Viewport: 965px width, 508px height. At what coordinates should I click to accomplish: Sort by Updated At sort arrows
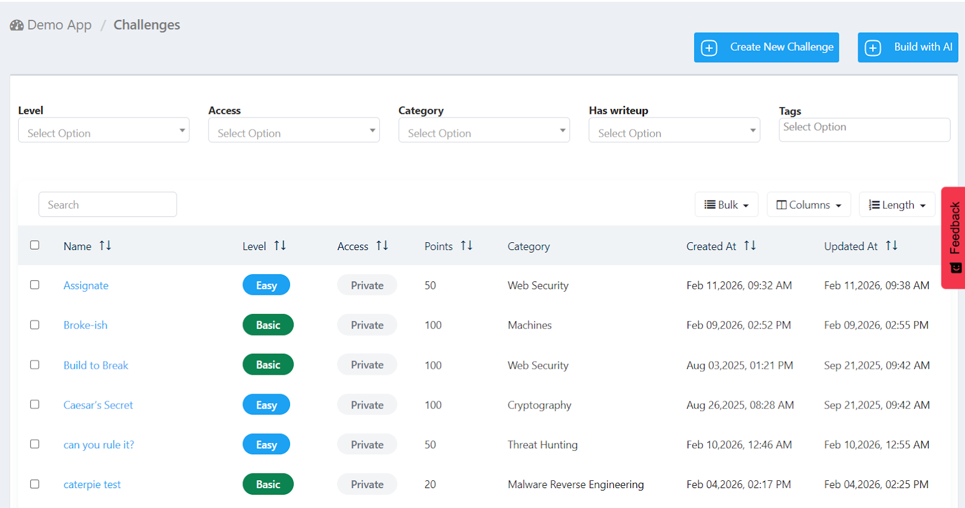coord(891,246)
